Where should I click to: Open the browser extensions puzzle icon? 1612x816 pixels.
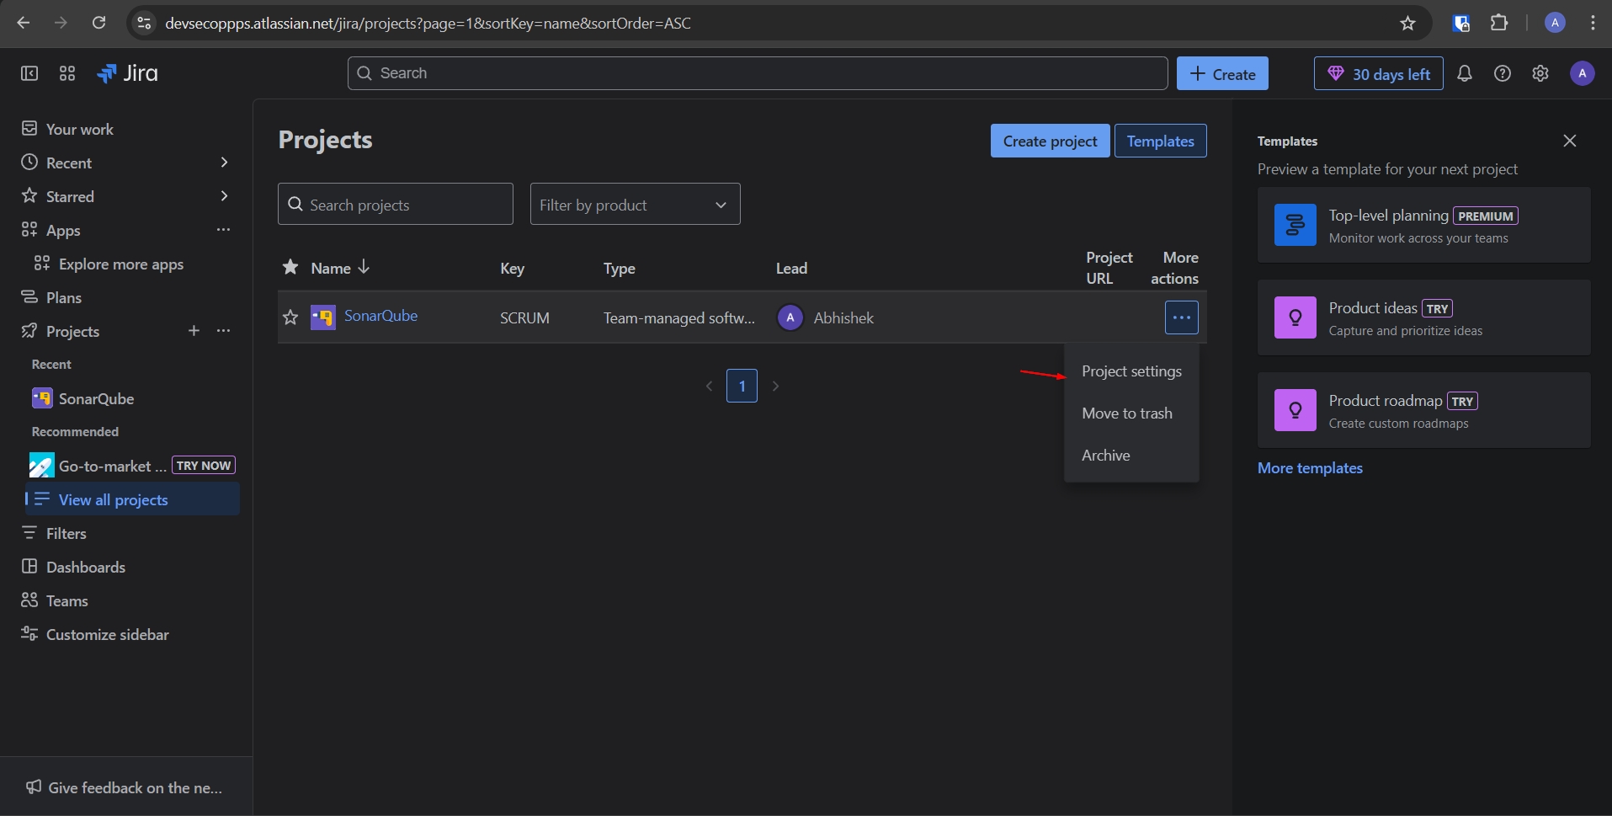click(1499, 23)
